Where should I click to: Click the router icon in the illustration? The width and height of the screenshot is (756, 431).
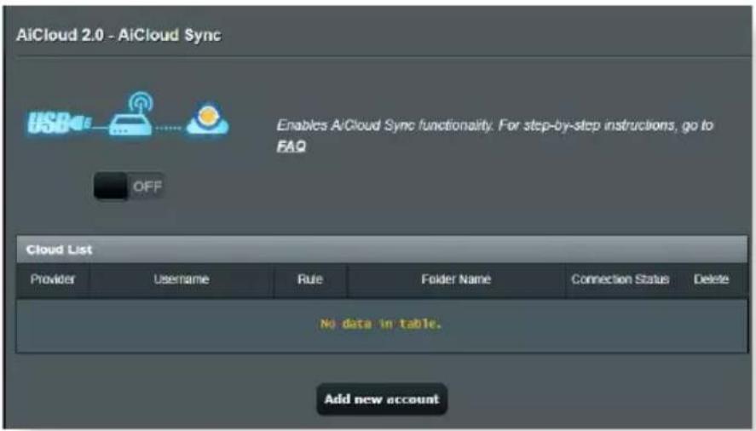[130, 115]
